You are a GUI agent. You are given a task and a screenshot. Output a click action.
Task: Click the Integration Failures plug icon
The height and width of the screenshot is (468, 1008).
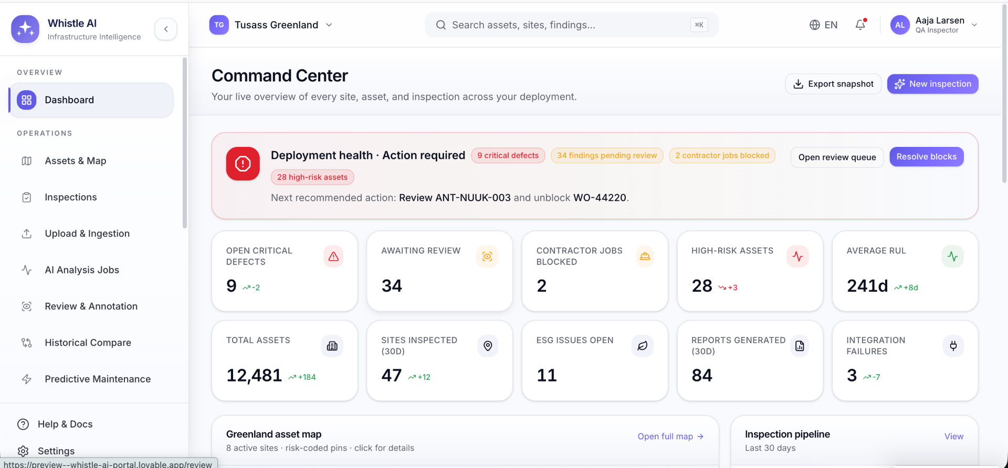click(953, 346)
